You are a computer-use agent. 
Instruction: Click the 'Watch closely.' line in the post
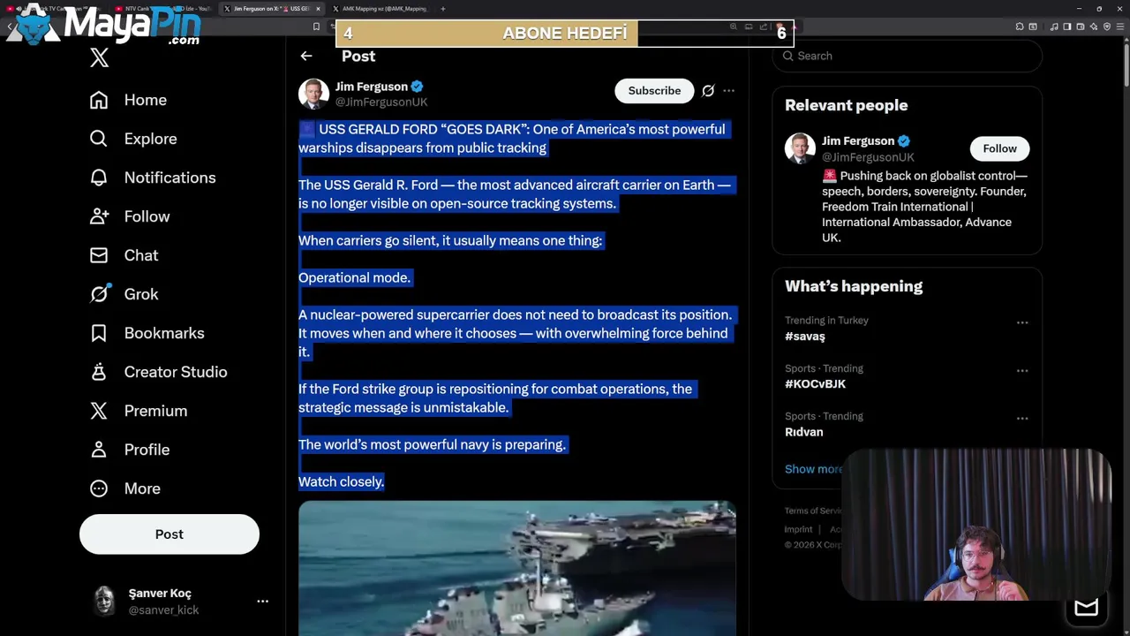(x=341, y=481)
